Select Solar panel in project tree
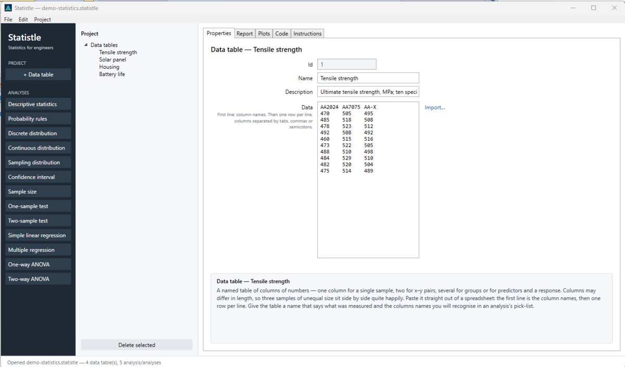This screenshot has width=625, height=367. point(113,60)
